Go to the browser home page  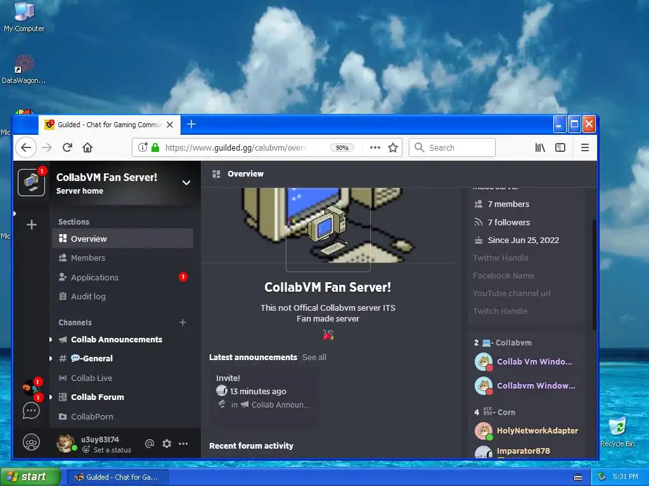pyautogui.click(x=87, y=147)
